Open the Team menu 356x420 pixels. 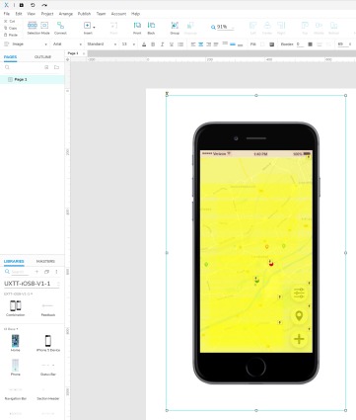(101, 14)
